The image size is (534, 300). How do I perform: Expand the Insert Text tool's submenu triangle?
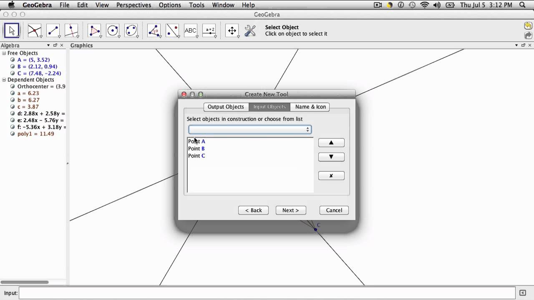click(197, 37)
